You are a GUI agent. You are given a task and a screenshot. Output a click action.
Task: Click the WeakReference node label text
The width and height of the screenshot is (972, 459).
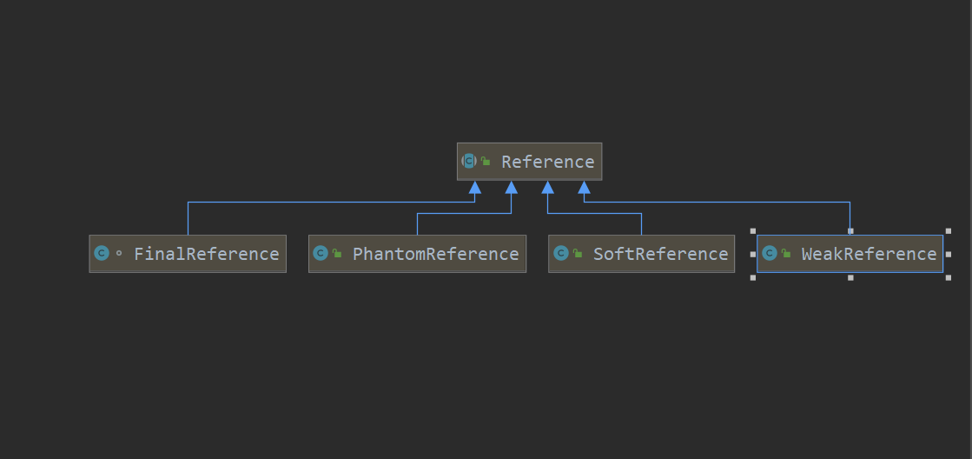point(869,254)
